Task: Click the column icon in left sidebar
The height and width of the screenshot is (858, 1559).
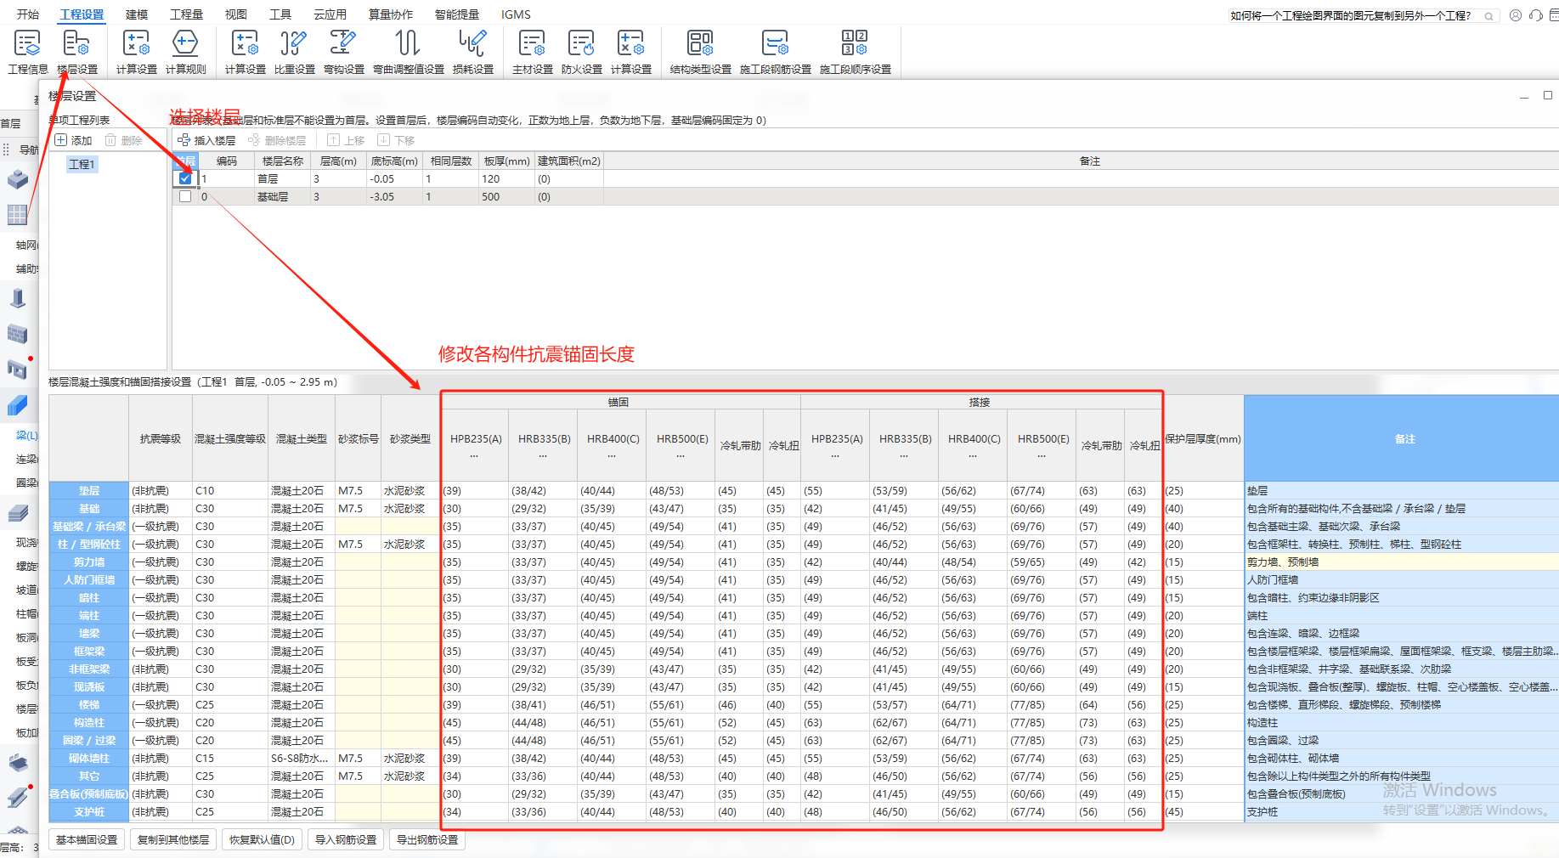Action: coord(17,298)
